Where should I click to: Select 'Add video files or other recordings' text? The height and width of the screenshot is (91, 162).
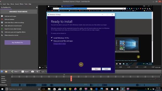[14, 22]
